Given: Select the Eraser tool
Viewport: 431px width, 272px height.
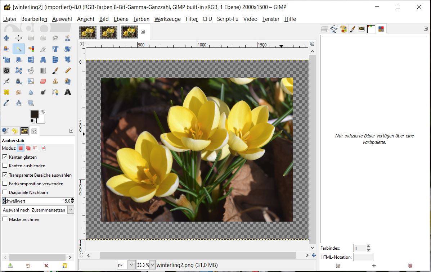Looking at the screenshot, I should [x=43, y=81].
